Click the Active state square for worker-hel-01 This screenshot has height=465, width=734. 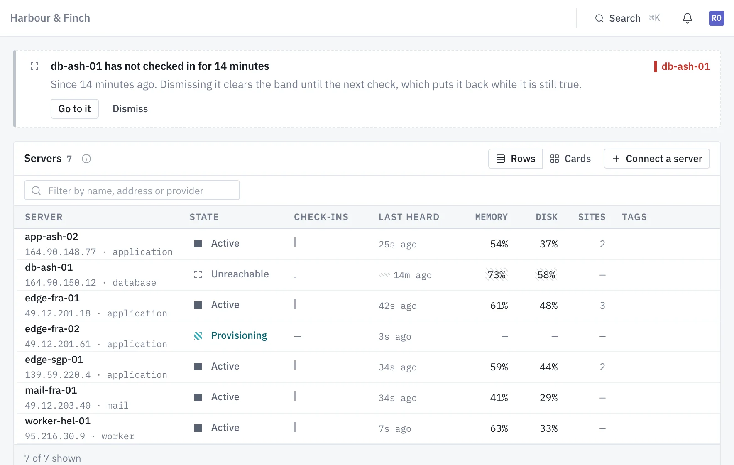point(198,428)
